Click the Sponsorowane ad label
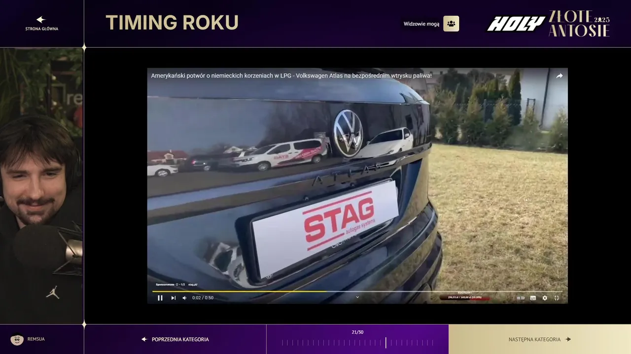Image resolution: width=631 pixels, height=354 pixels. 165,284
